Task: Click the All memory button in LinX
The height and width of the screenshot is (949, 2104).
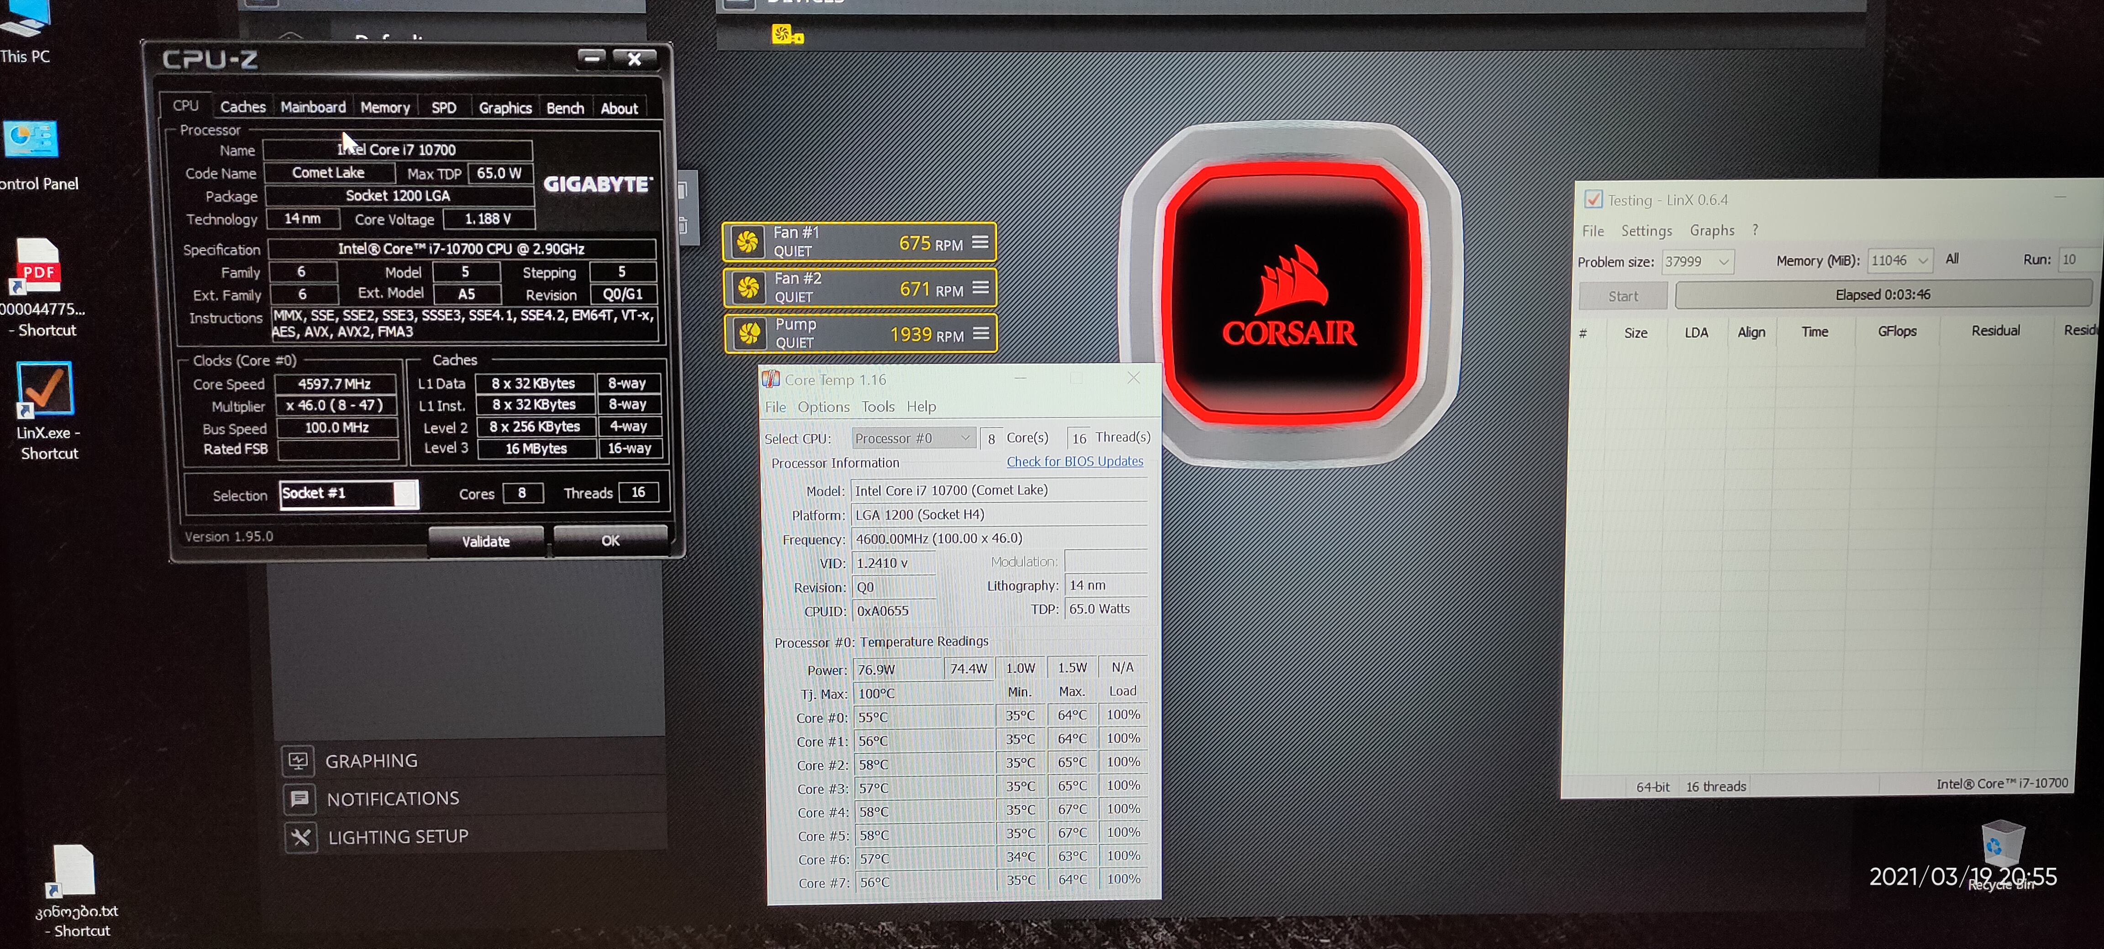Action: coord(1951,259)
